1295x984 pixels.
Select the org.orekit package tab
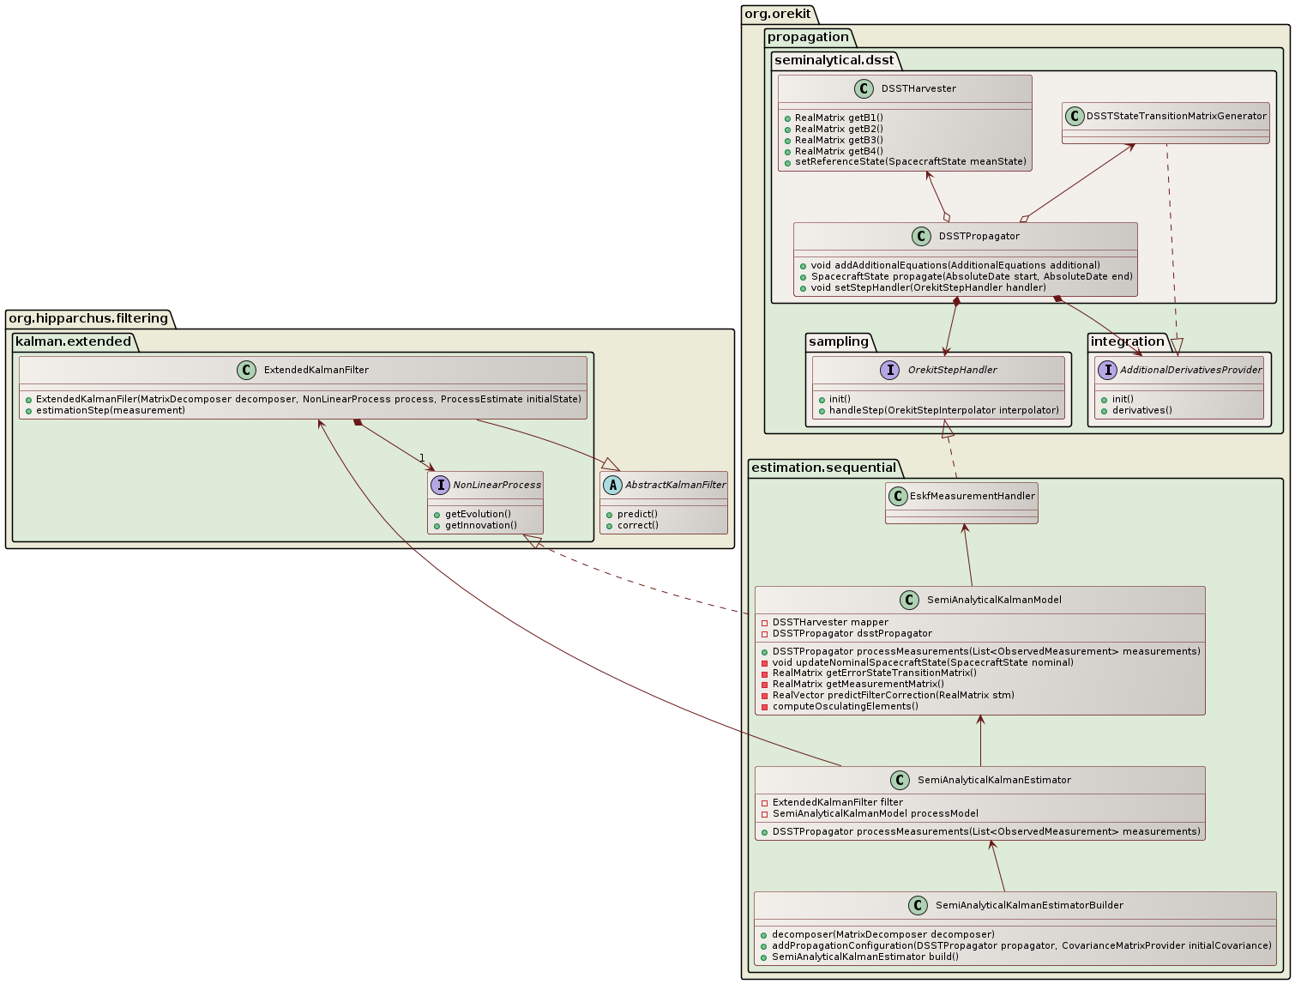point(777,15)
